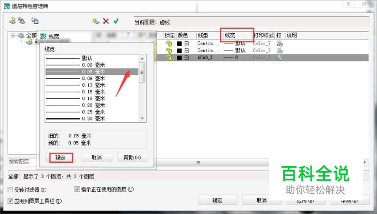Select 0.05 毫米 lineweight
Image resolution: width=377 pixels, height=214 pixels.
coord(92,72)
